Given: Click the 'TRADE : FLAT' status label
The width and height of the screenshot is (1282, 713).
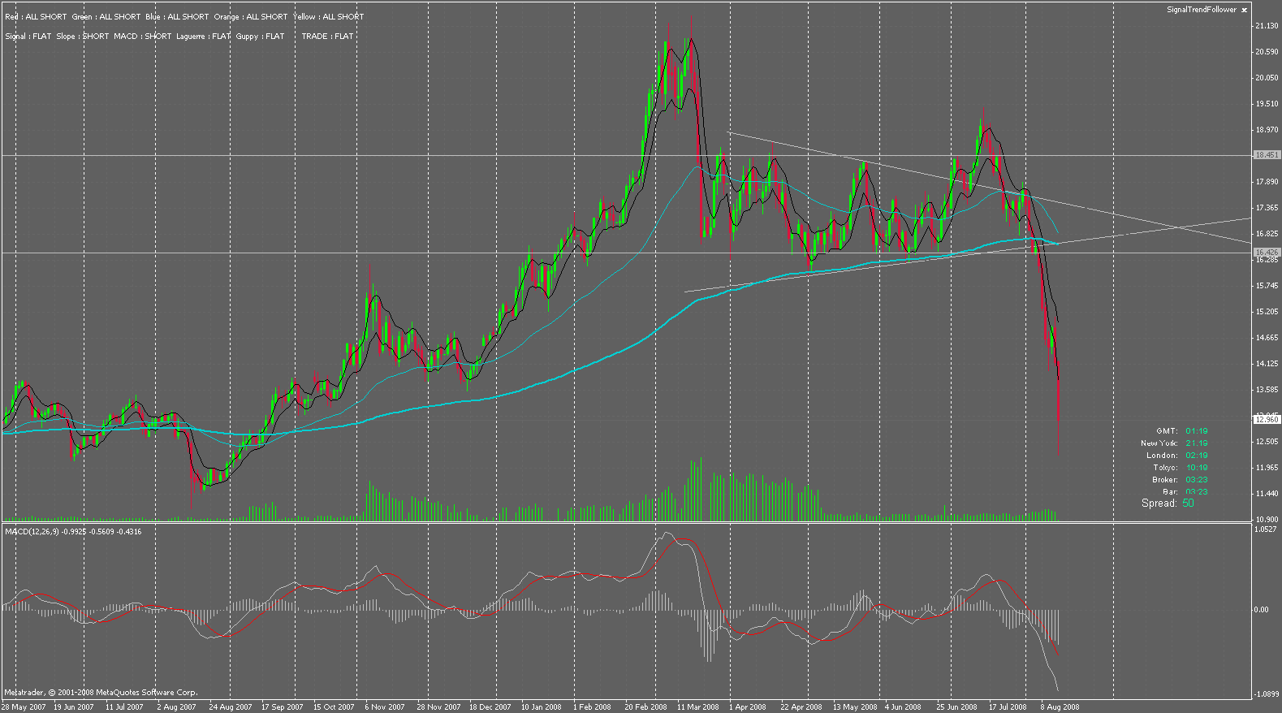Looking at the screenshot, I should (x=327, y=37).
